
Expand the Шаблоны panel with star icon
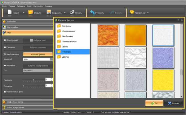point(28,22)
